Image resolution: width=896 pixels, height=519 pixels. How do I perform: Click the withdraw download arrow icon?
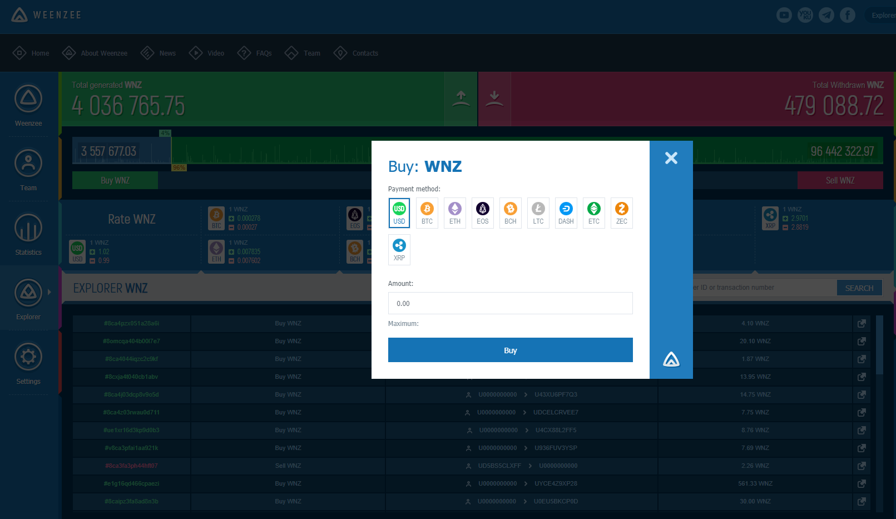pos(494,99)
